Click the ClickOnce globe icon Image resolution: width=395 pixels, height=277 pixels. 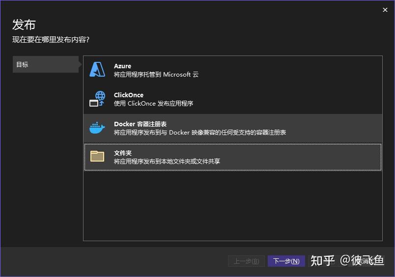click(97, 99)
